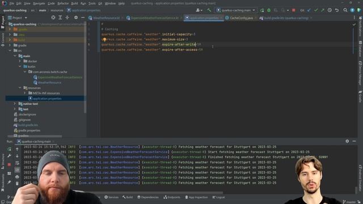Viewport: 363px width, 204px height.
Task: Open the user account dropdown in toolbar
Action: (199, 10)
